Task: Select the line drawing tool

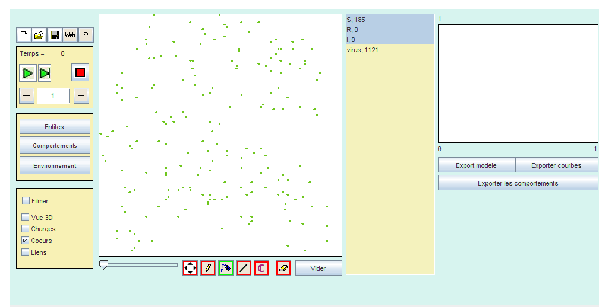Action: click(x=243, y=268)
